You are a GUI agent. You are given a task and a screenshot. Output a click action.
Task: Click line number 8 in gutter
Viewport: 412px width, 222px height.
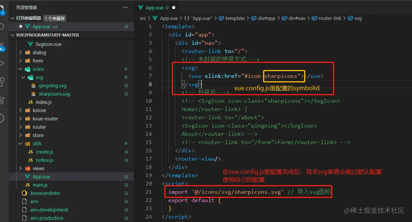tap(150, 84)
